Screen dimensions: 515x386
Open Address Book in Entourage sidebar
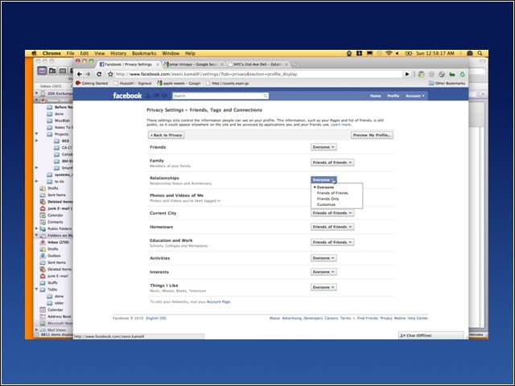(x=56, y=316)
